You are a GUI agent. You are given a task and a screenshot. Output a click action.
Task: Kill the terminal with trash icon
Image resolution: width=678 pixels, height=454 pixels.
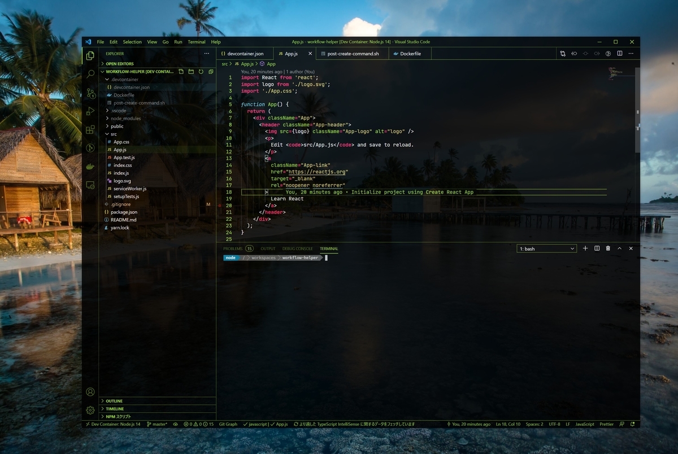pos(608,248)
